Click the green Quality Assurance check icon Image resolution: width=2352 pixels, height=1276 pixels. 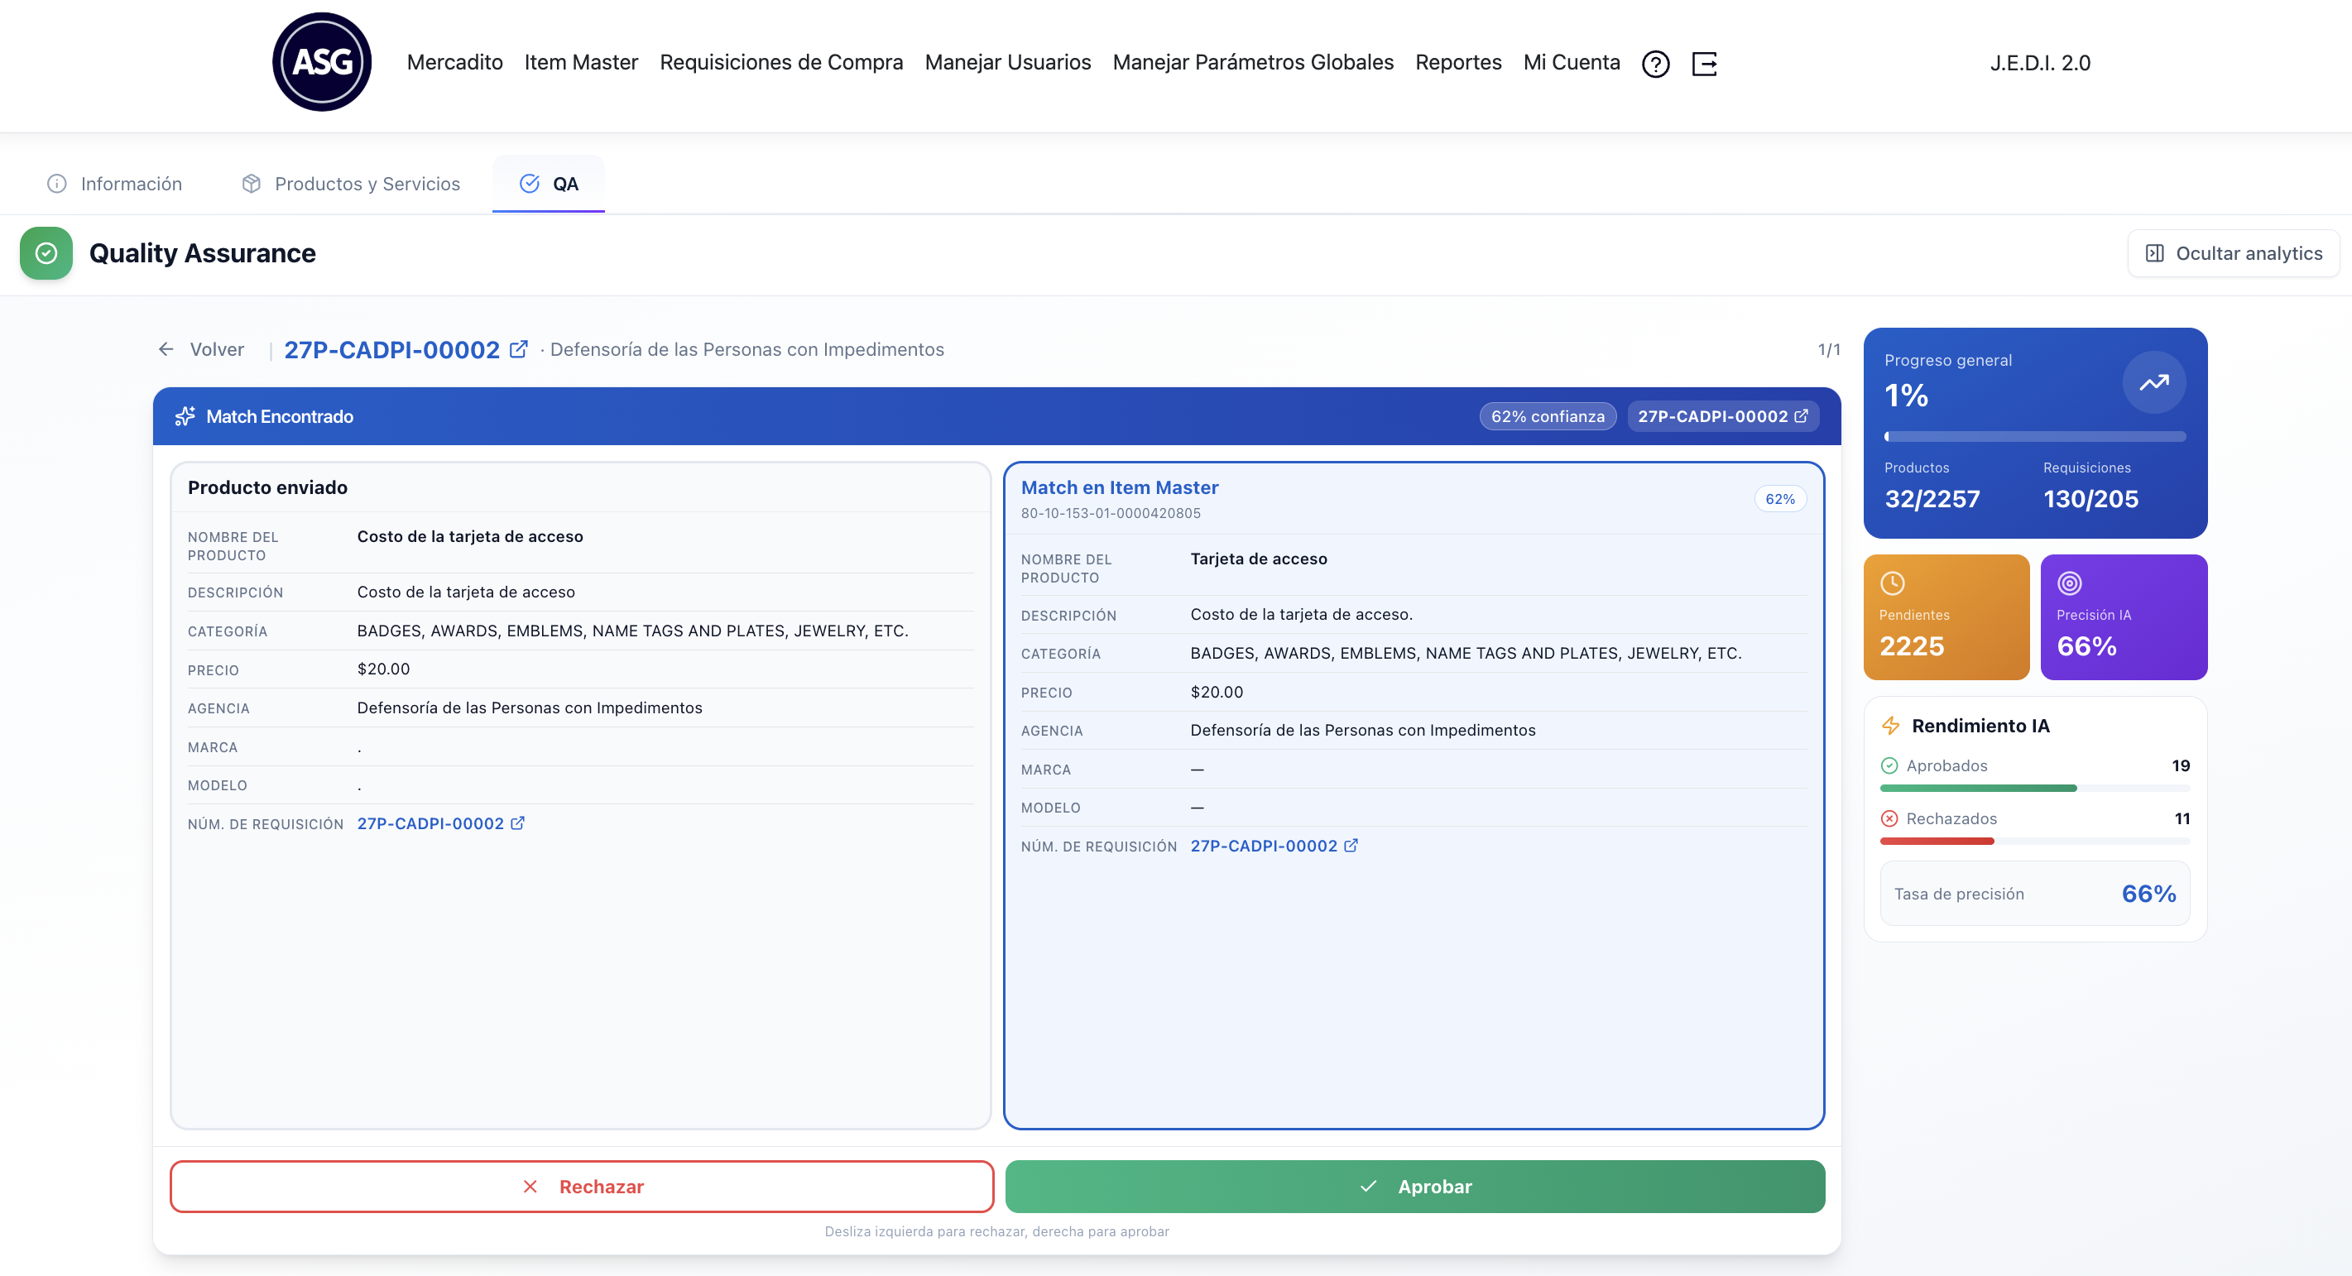click(46, 253)
